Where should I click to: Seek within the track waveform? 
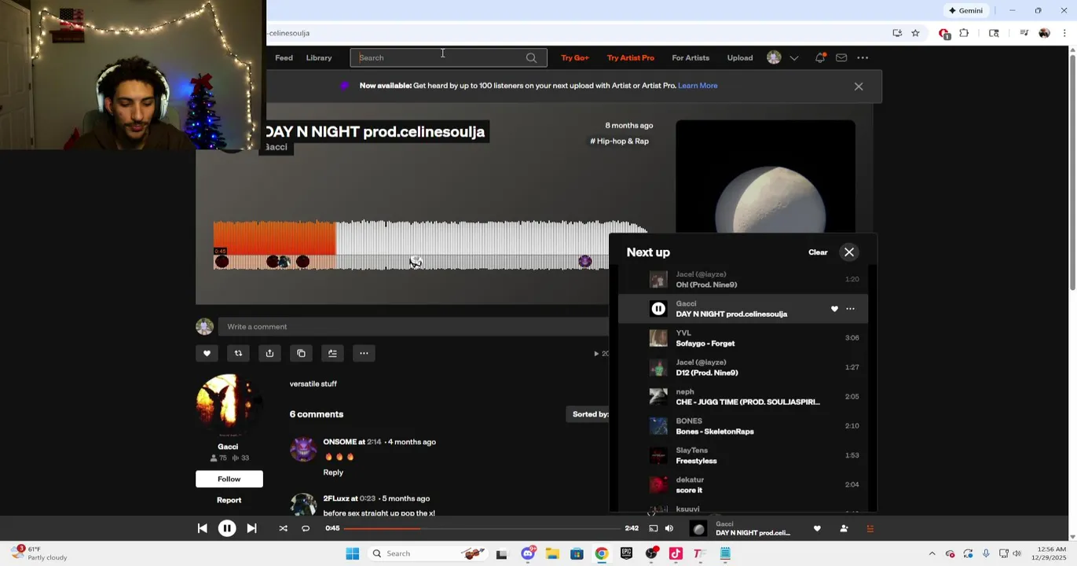(430, 245)
